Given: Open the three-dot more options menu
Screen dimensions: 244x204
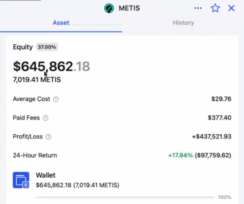Looking at the screenshot, I should (198, 8).
